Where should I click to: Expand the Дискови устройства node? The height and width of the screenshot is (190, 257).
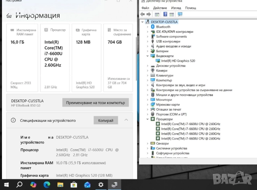pyautogui.click(x=147, y=66)
